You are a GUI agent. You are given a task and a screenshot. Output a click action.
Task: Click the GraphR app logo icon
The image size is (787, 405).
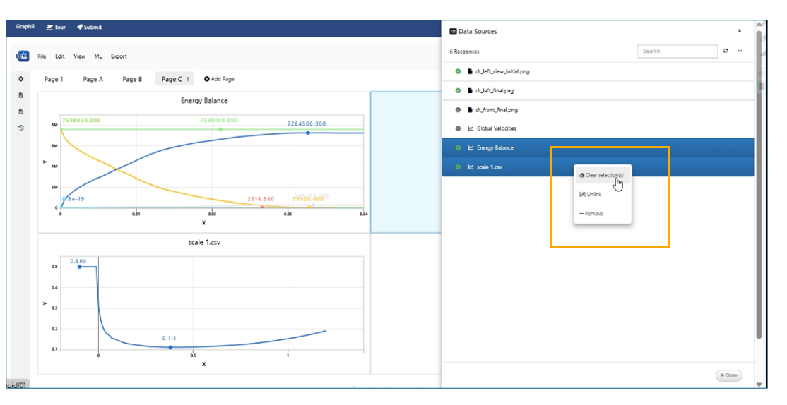point(23,56)
